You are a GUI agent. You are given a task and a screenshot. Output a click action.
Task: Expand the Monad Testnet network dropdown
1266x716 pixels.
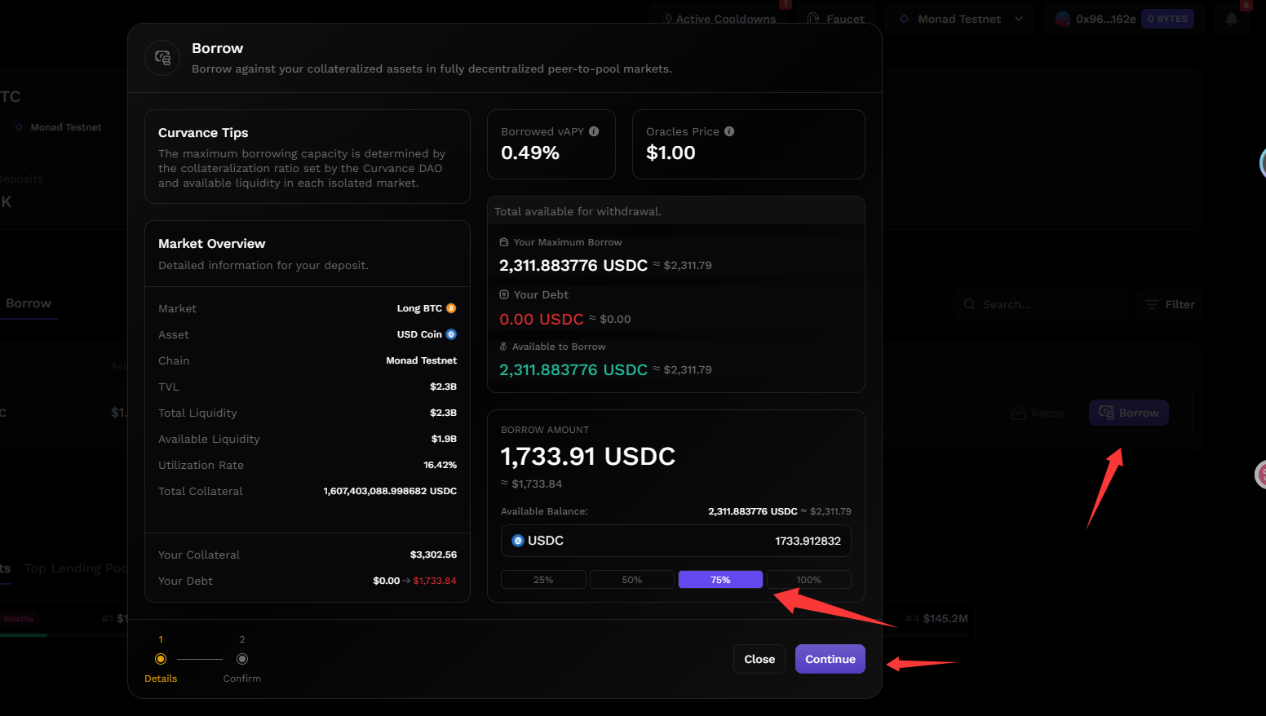click(x=960, y=19)
